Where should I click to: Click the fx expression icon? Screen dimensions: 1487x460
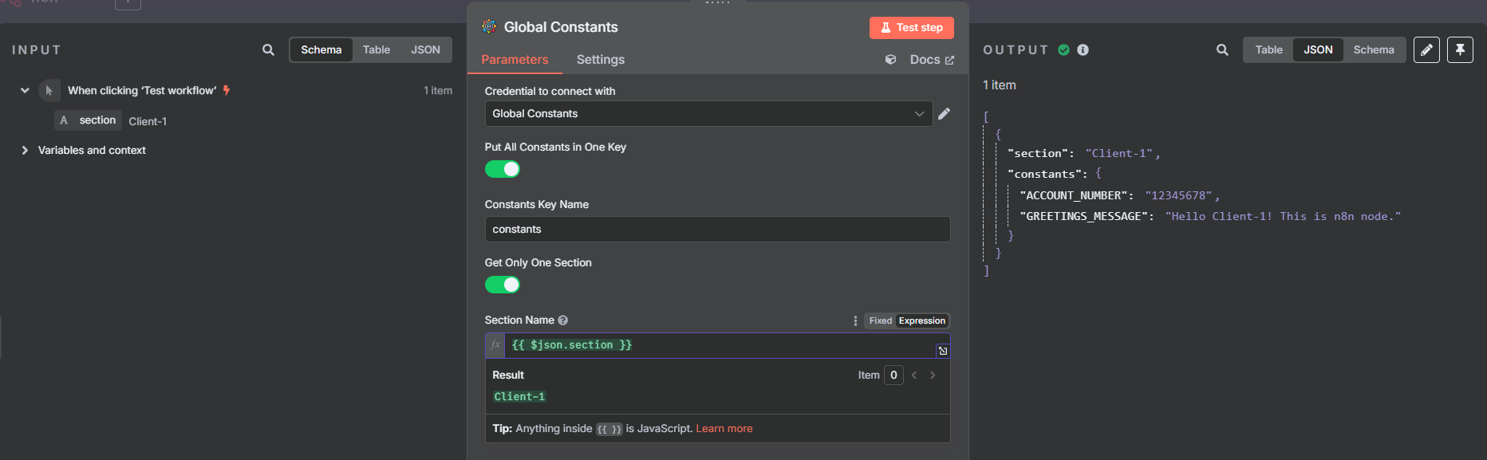(495, 345)
